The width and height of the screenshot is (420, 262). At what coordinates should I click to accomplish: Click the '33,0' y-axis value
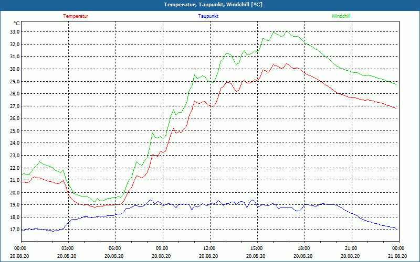[15, 32]
